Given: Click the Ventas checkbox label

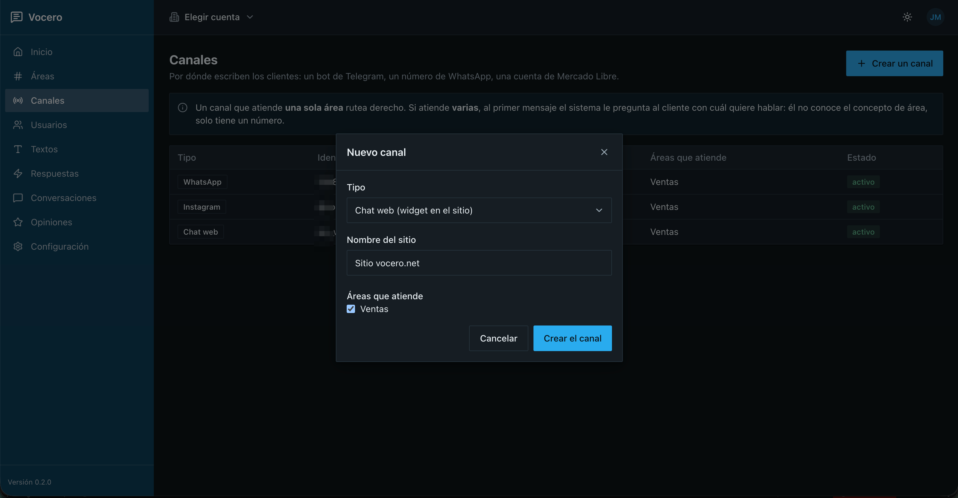Looking at the screenshot, I should point(374,309).
